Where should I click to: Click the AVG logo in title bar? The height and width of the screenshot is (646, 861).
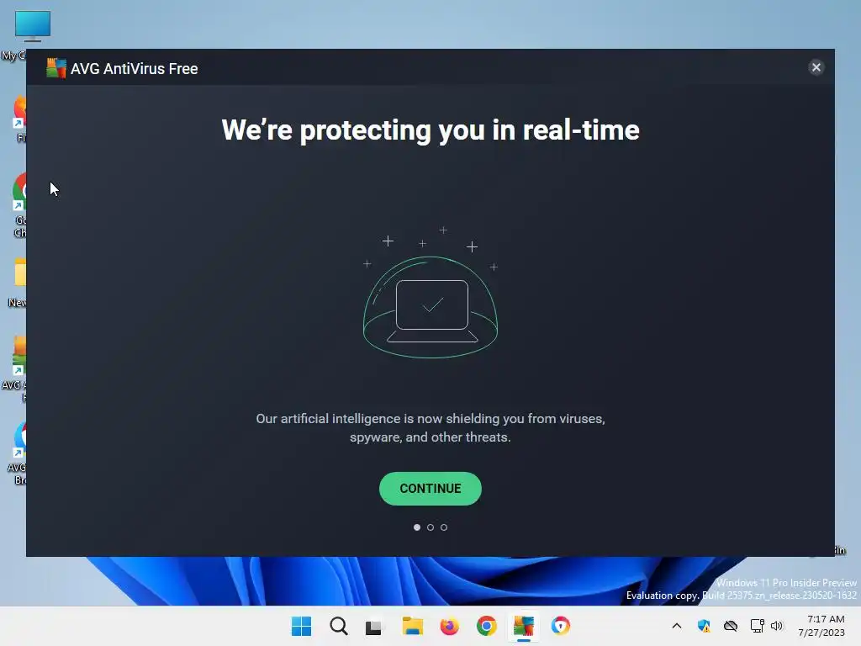coord(56,68)
